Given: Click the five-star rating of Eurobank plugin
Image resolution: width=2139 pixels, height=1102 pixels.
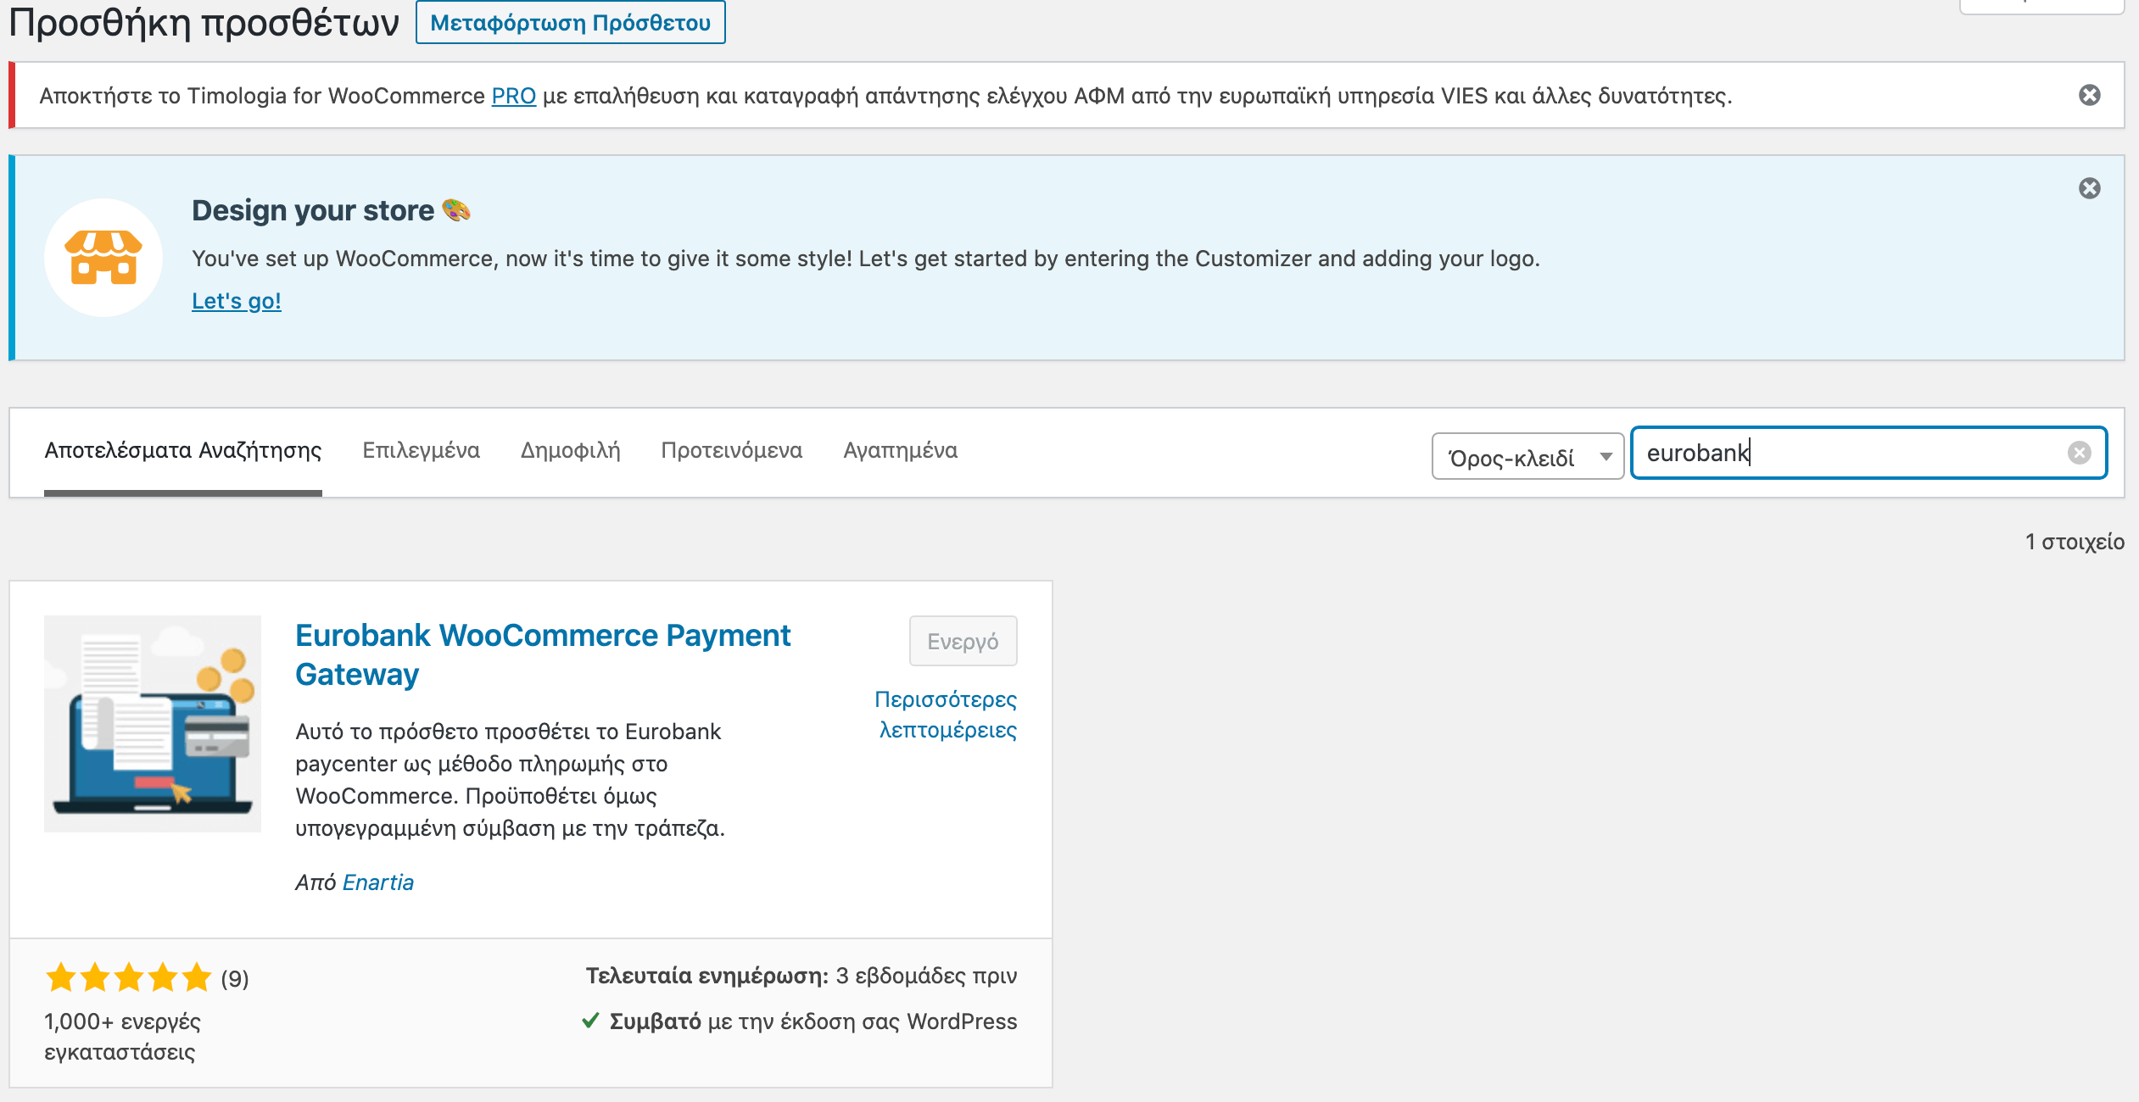Looking at the screenshot, I should [x=128, y=977].
